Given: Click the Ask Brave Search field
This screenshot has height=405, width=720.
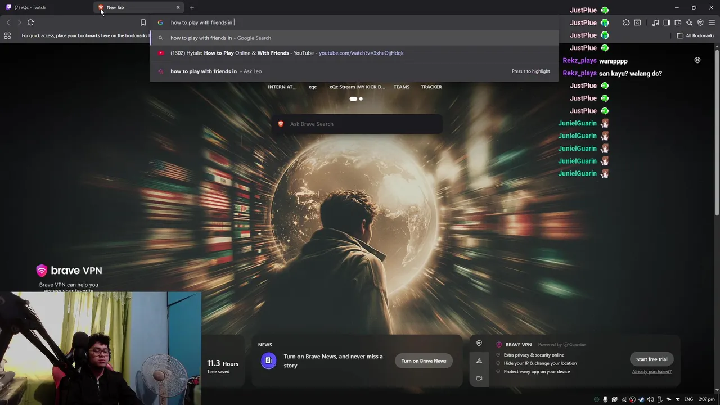Looking at the screenshot, I should [x=357, y=124].
